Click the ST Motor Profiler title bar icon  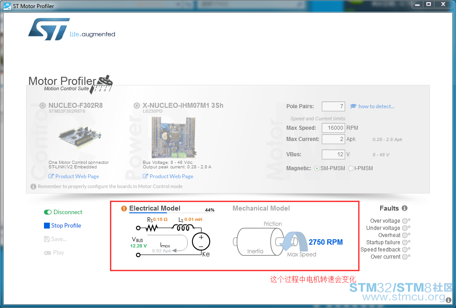click(7, 6)
